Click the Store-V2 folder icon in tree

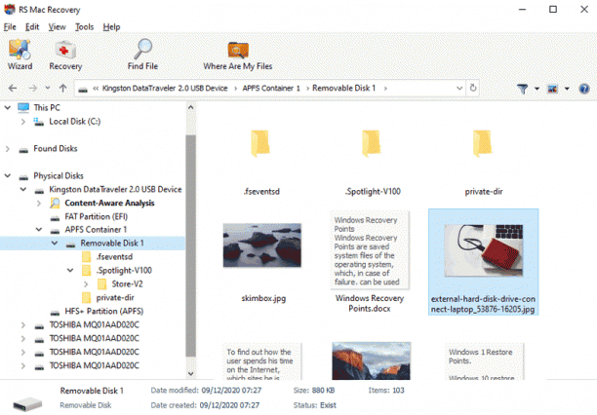click(102, 284)
